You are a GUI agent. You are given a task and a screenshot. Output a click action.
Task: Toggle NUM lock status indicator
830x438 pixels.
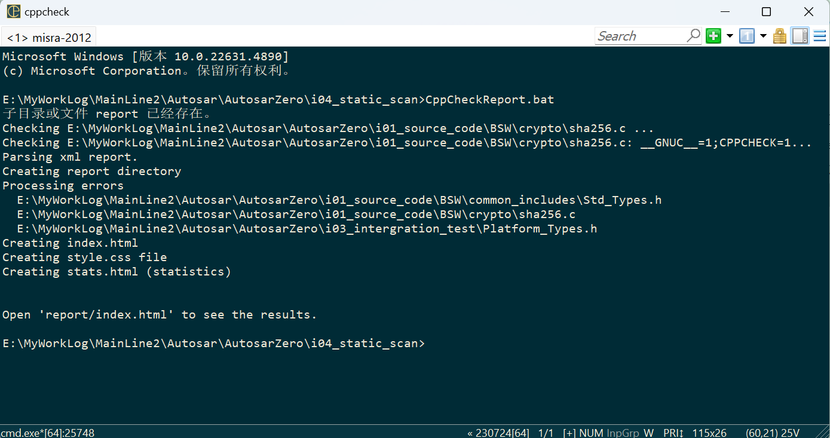click(x=591, y=433)
